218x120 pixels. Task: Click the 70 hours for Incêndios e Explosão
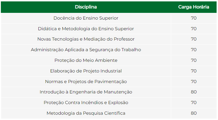194,103
